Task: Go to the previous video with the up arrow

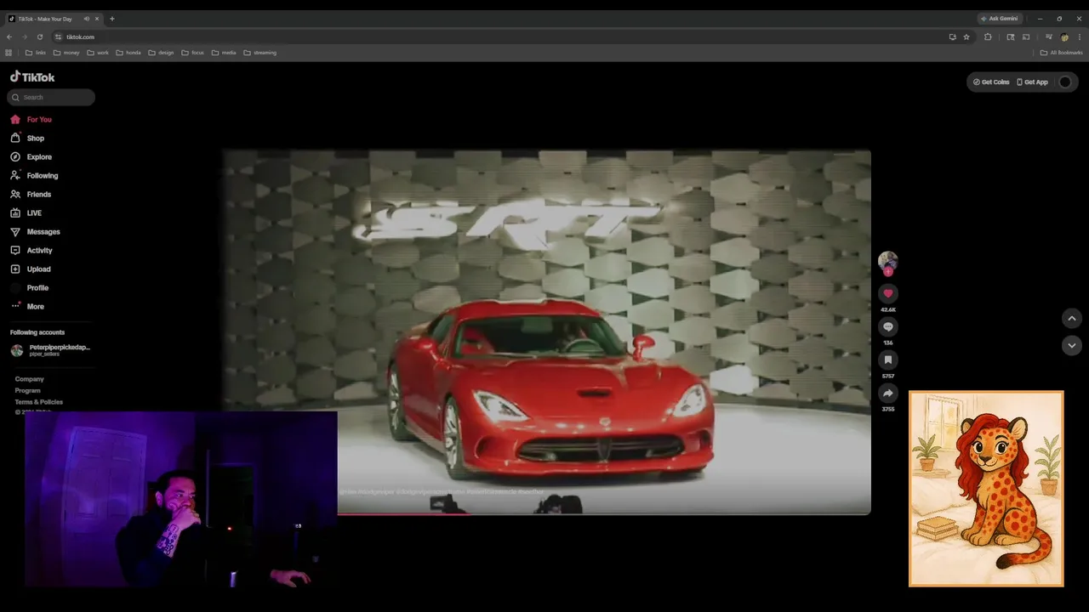Action: pyautogui.click(x=1072, y=318)
